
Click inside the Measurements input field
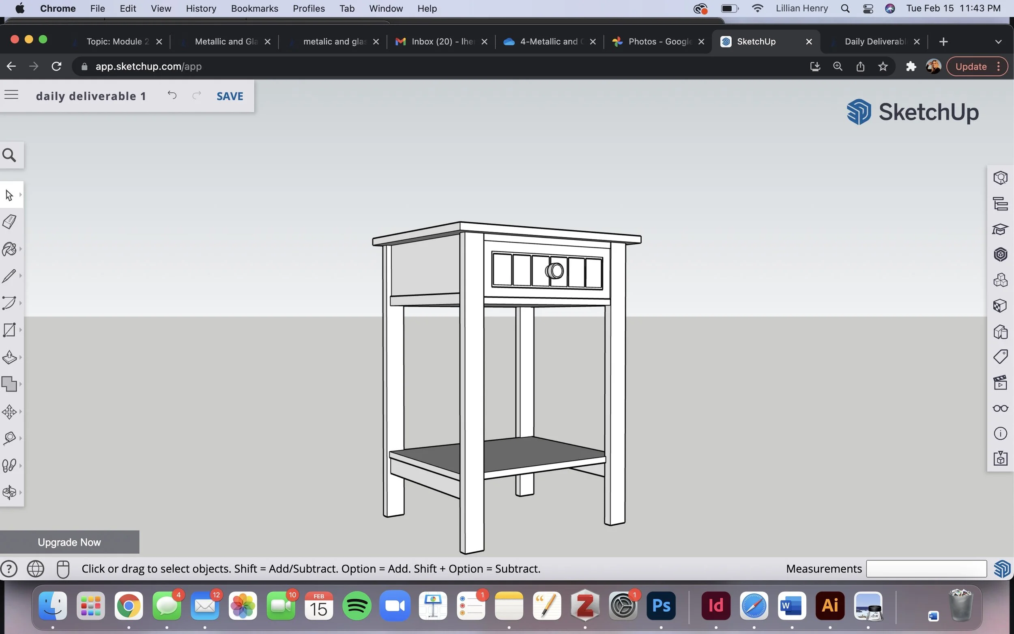click(x=926, y=569)
